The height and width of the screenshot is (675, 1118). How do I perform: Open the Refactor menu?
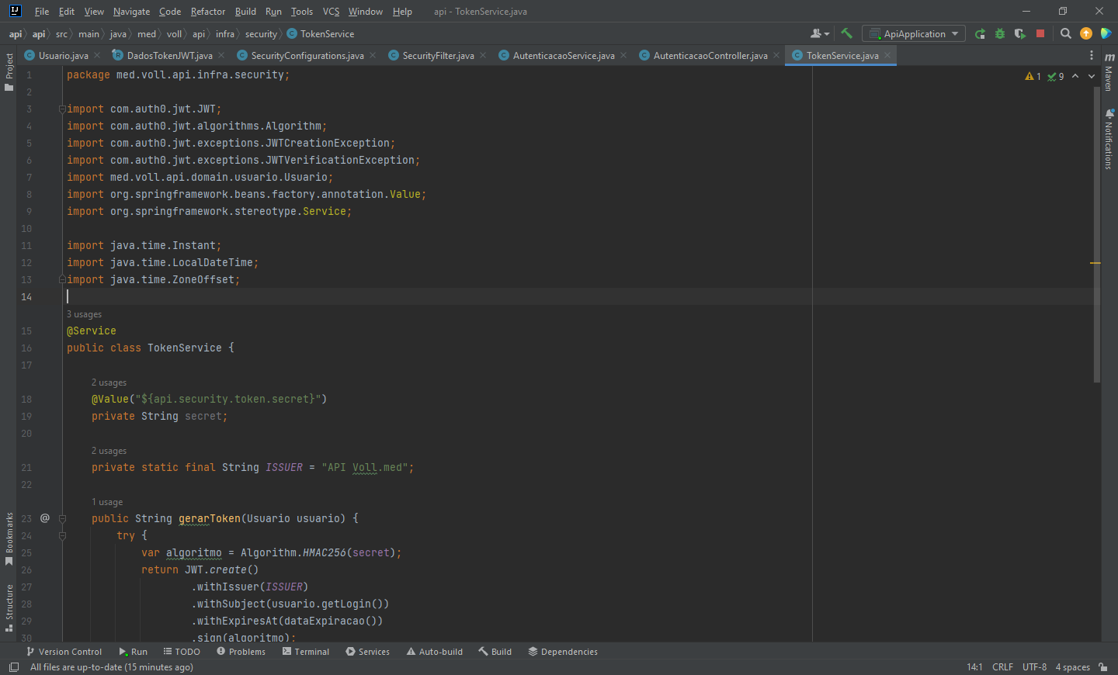pos(208,12)
